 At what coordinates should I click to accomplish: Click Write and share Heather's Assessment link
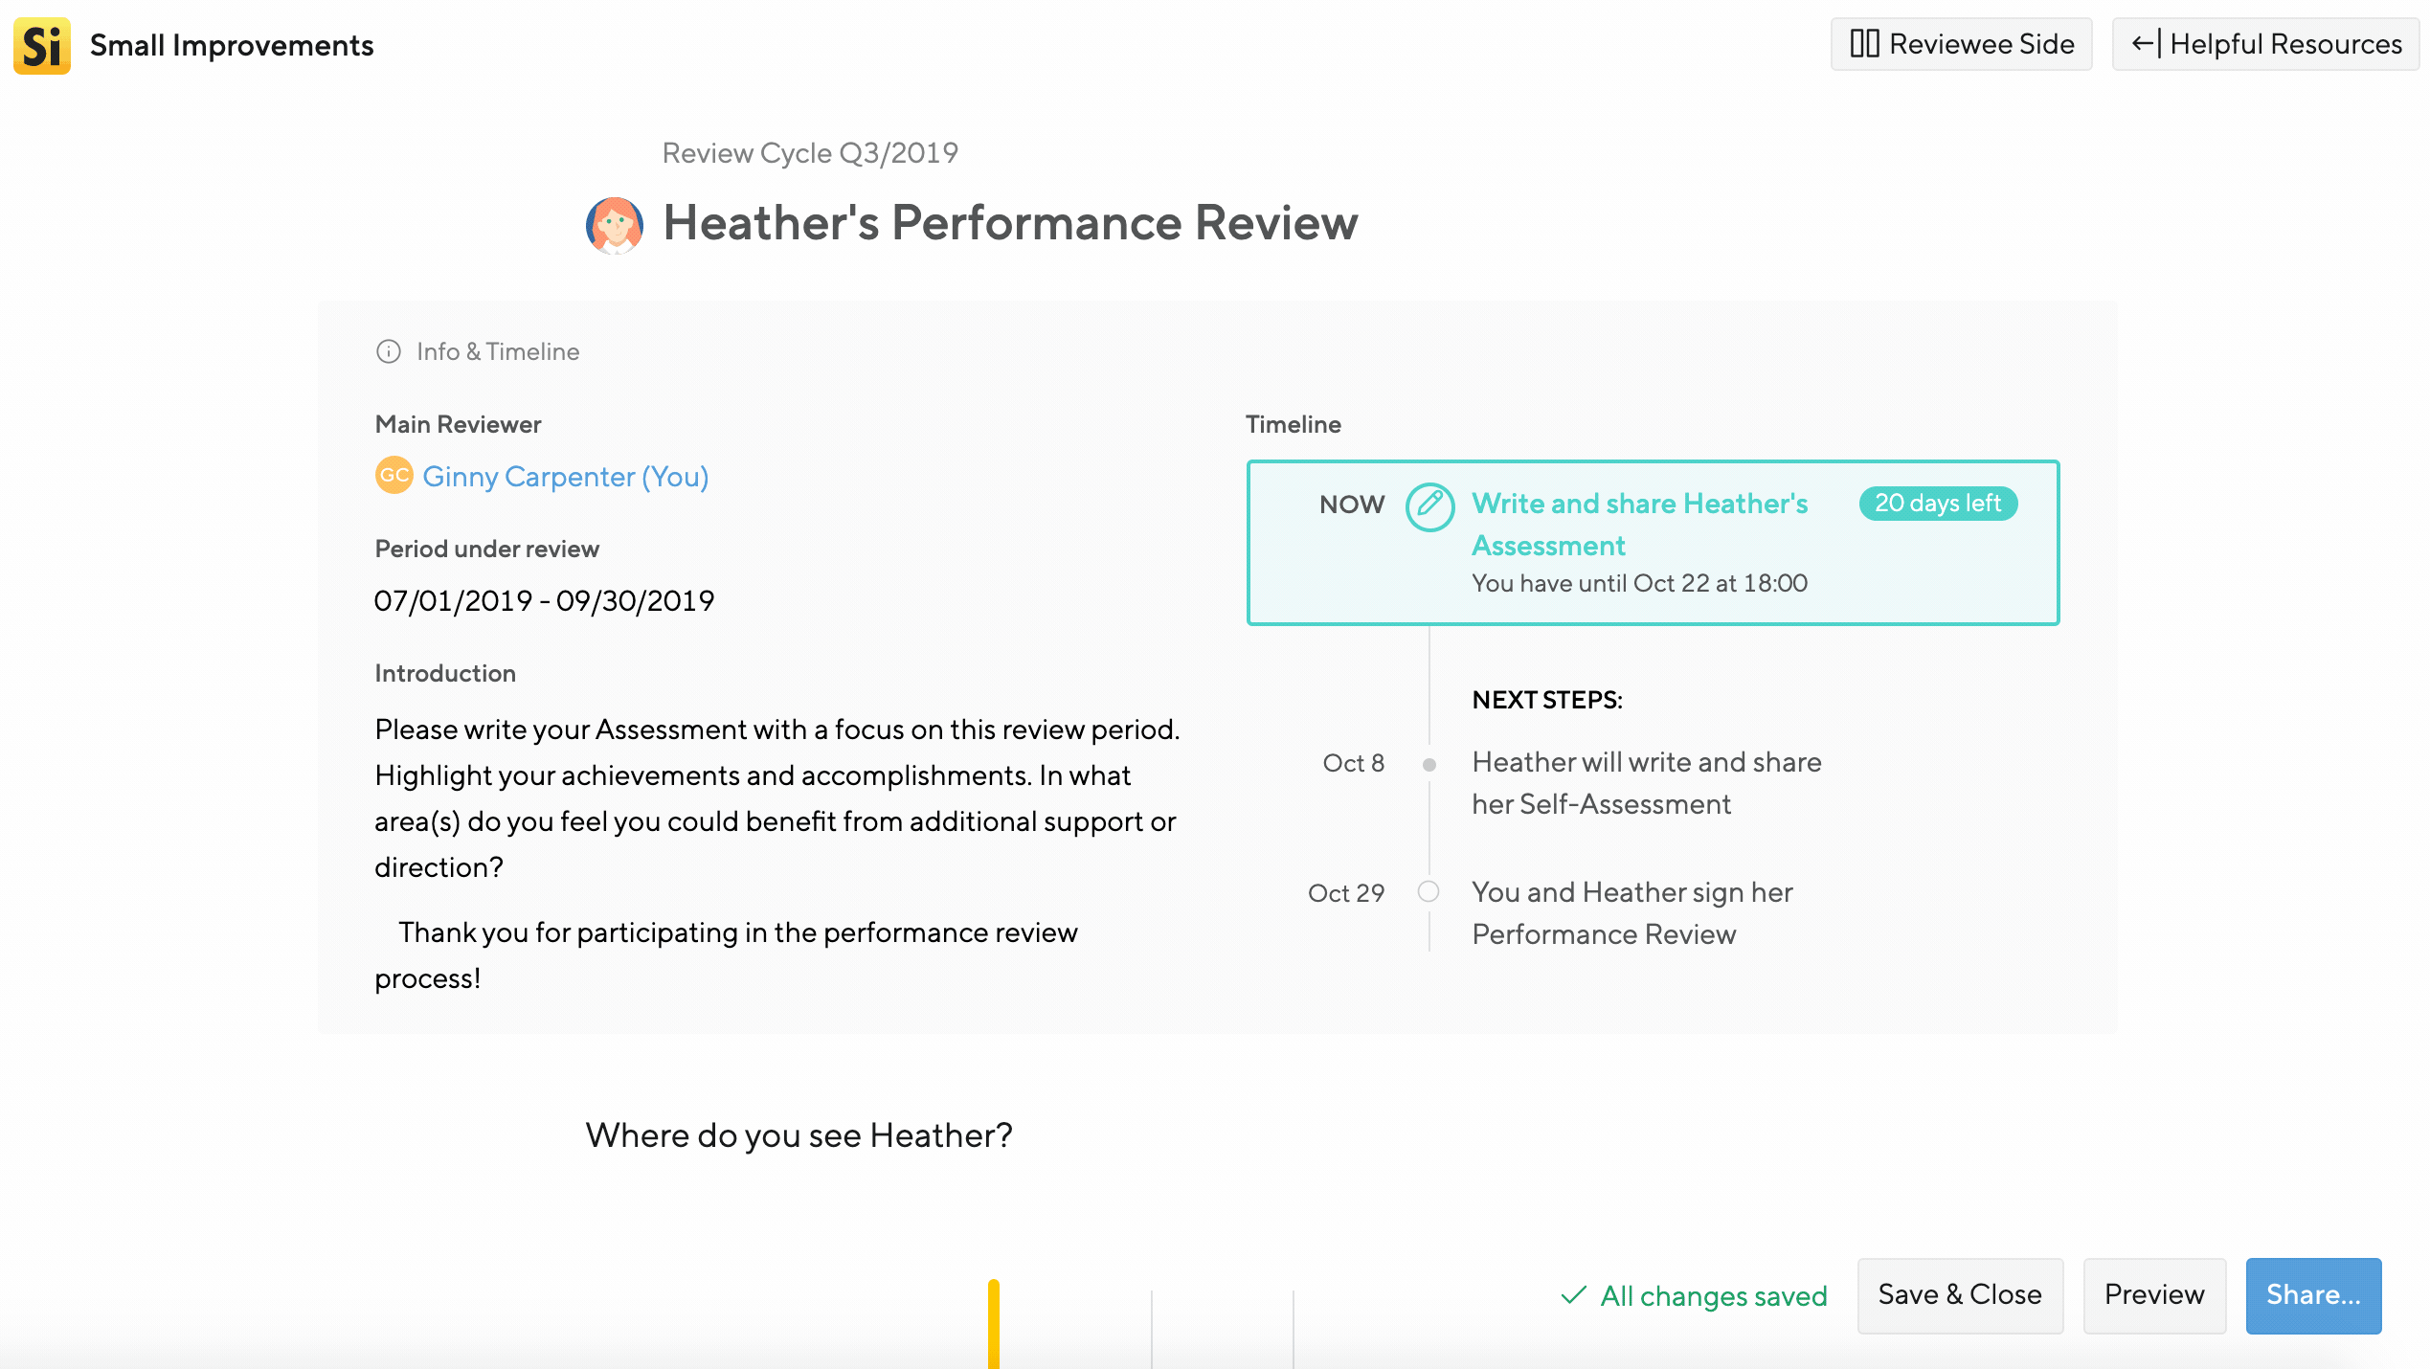pos(1639,524)
